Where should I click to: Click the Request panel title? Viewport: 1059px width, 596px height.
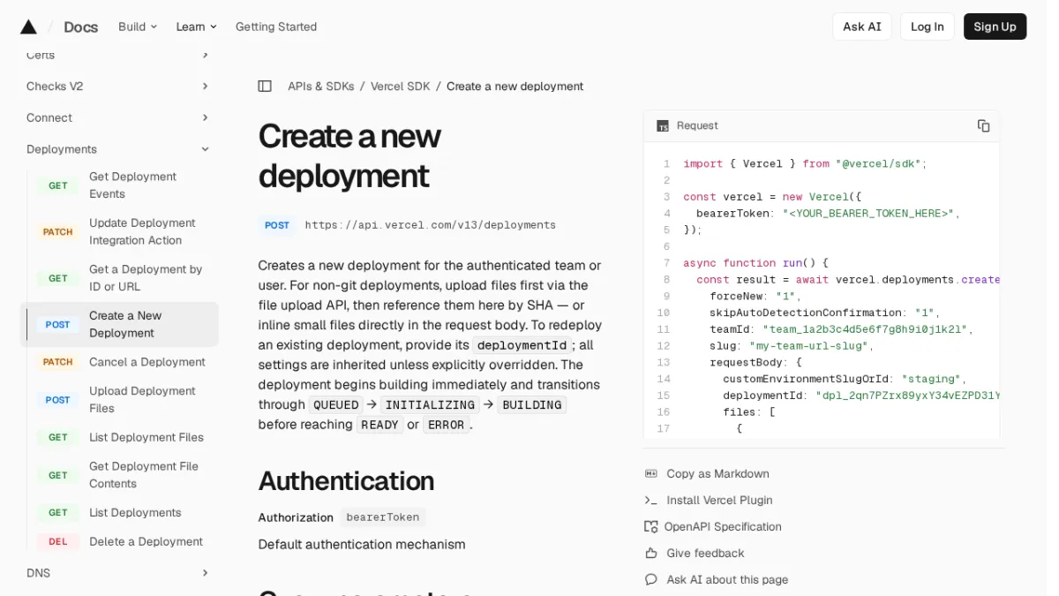coord(697,125)
